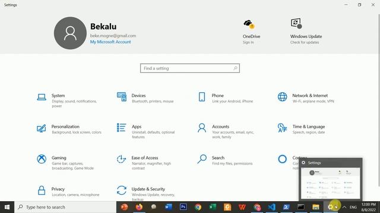The image size is (380, 213).
Task: Open Ease of Access icon
Action: coord(121,159)
